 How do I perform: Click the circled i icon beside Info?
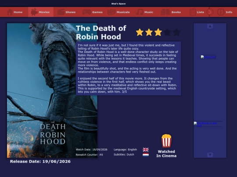(221, 12)
